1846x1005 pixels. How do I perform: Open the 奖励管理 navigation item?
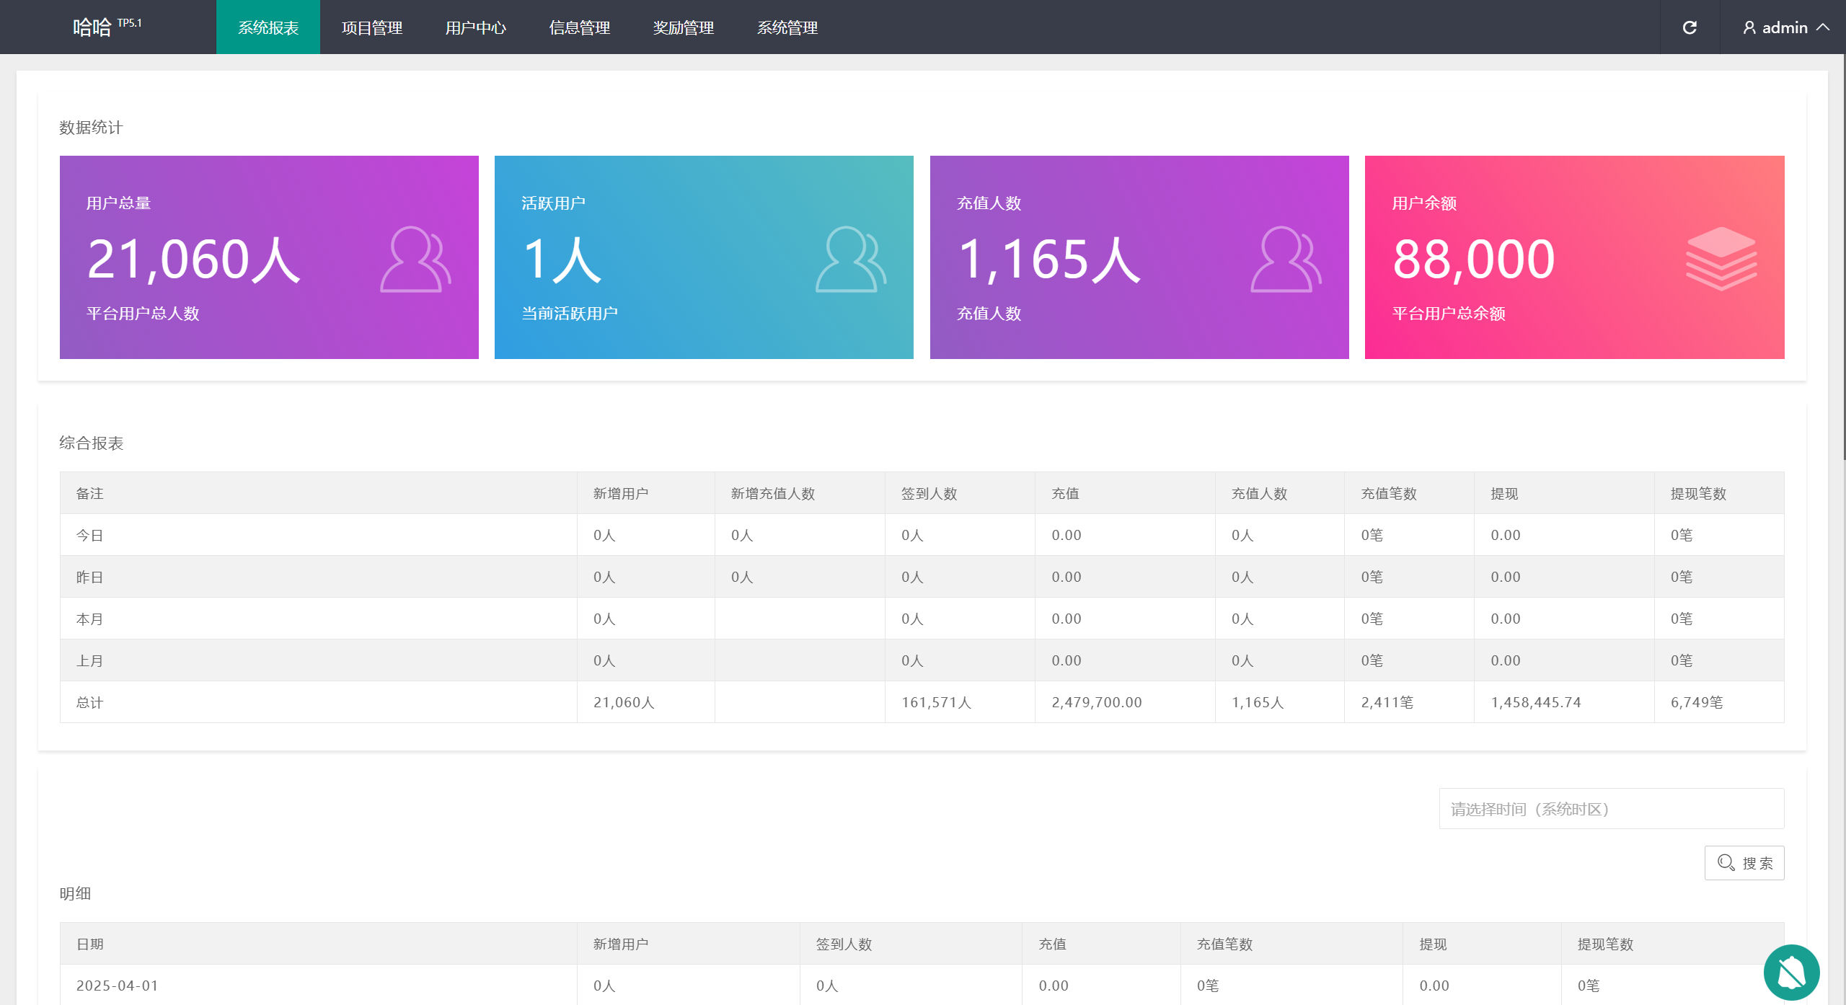684,27
